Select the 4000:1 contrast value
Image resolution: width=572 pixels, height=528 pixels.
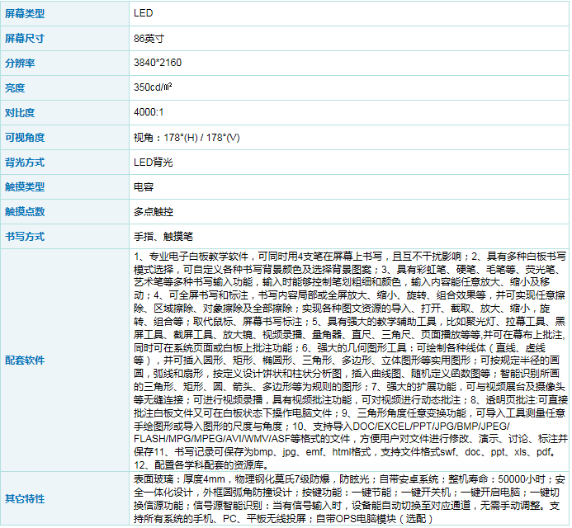(149, 112)
